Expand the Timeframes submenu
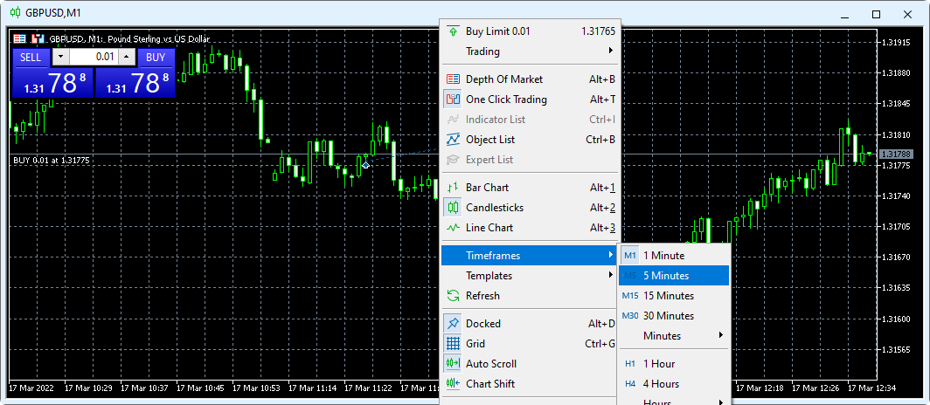 pyautogui.click(x=529, y=256)
